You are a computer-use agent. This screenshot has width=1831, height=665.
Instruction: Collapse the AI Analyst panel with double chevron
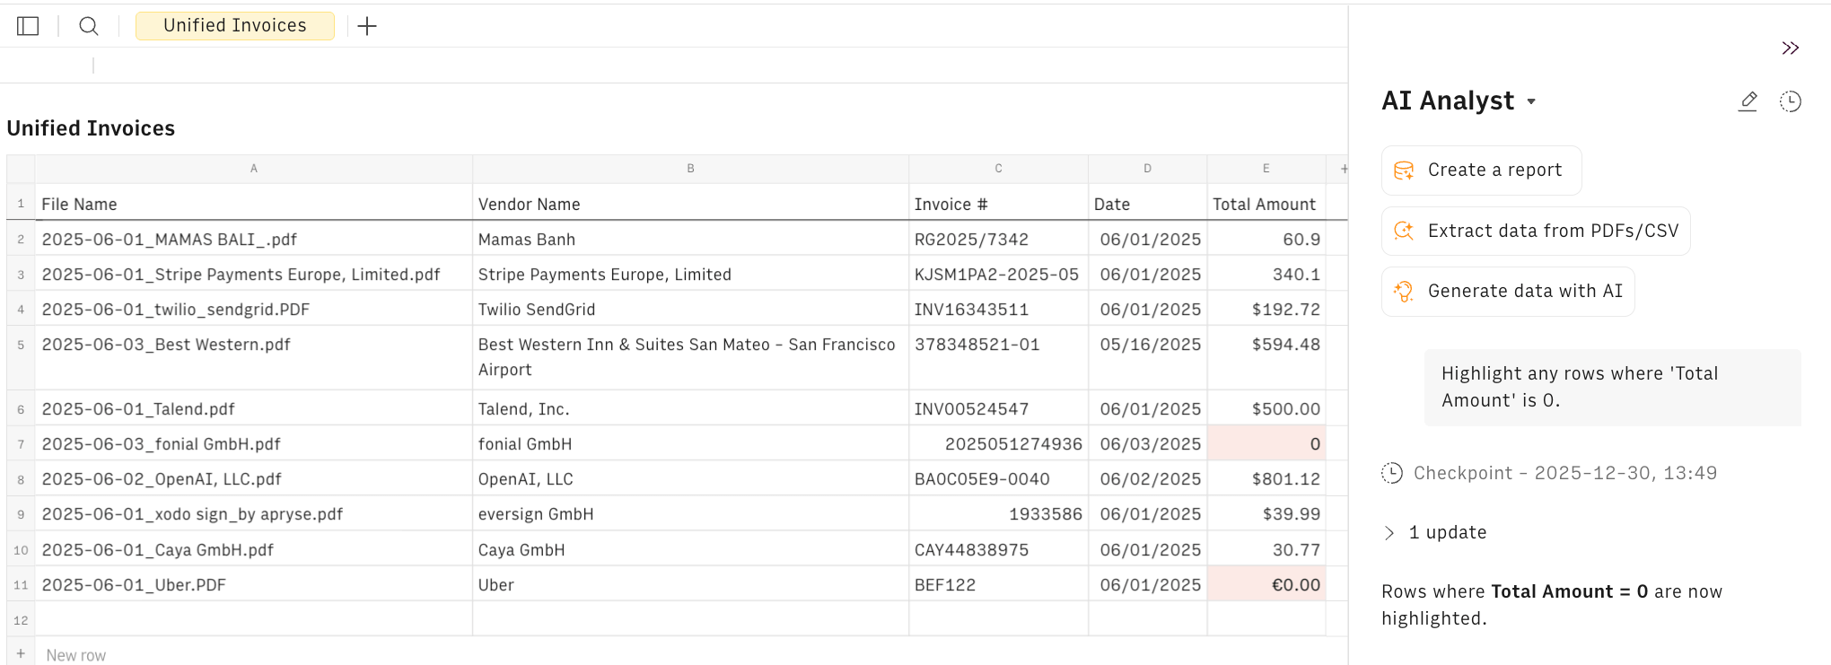(x=1790, y=48)
